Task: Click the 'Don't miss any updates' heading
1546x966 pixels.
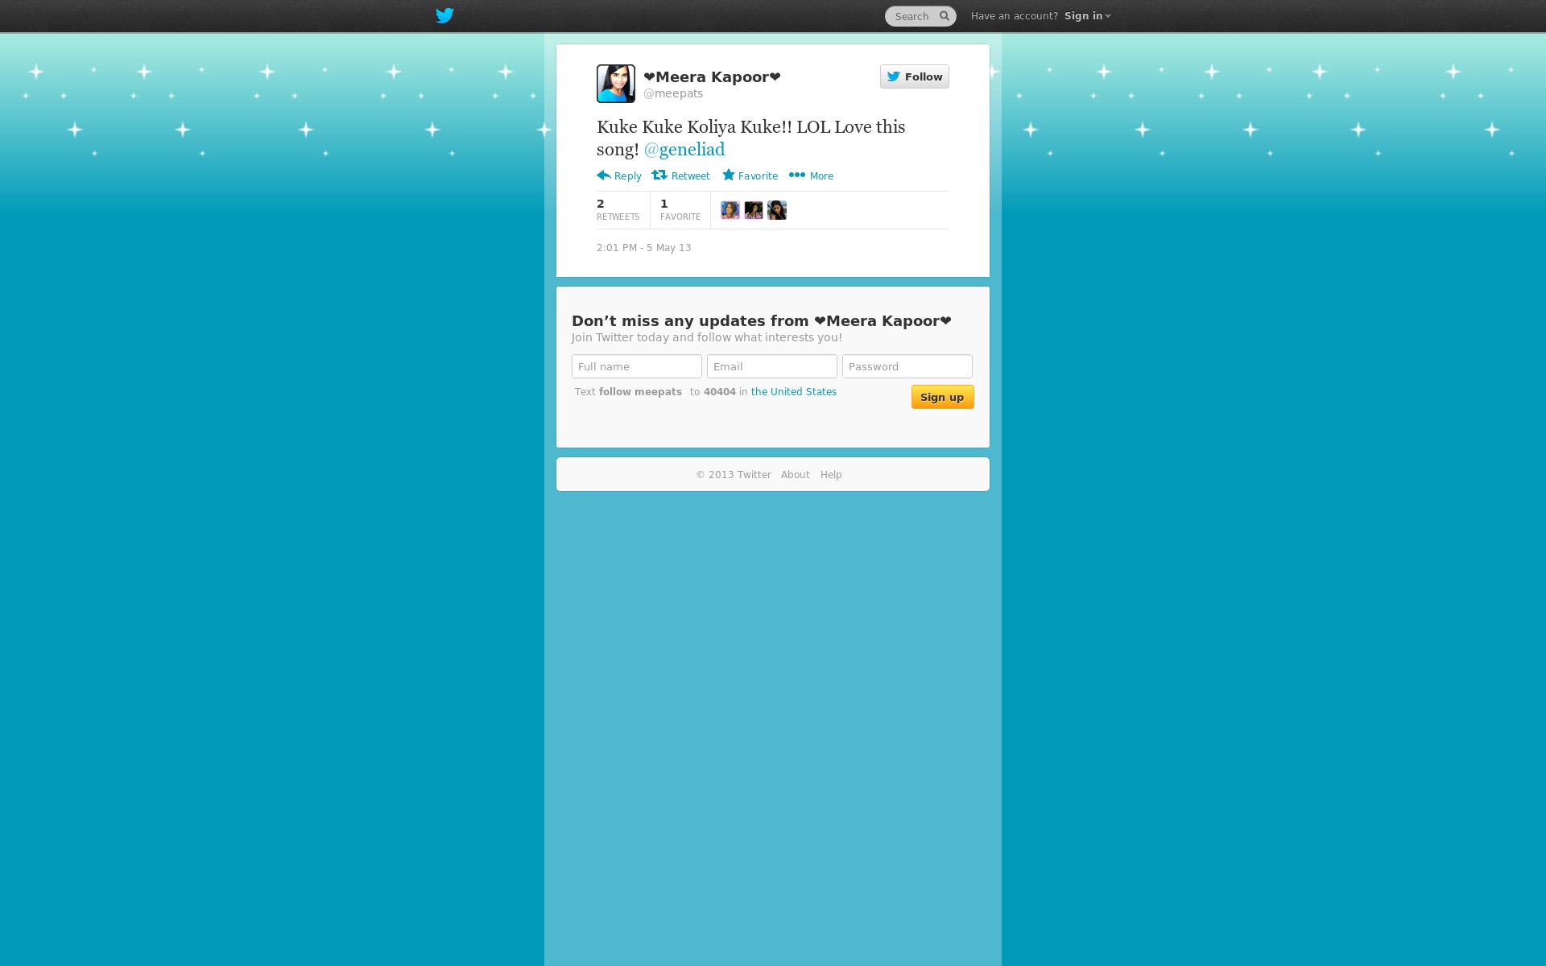Action: click(762, 320)
